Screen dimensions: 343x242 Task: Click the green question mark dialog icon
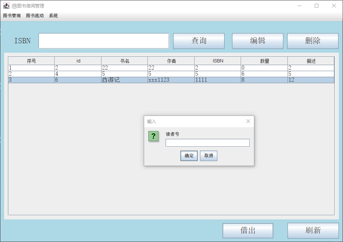point(153,136)
